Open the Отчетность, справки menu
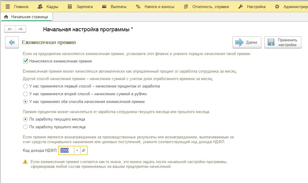Viewport: 308px width, 183px height. 211,7
